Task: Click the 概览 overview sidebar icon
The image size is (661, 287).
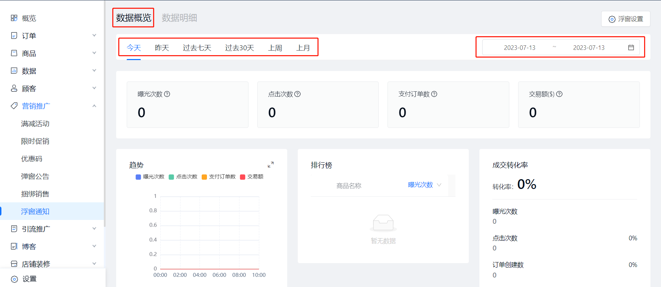Action: tap(14, 18)
